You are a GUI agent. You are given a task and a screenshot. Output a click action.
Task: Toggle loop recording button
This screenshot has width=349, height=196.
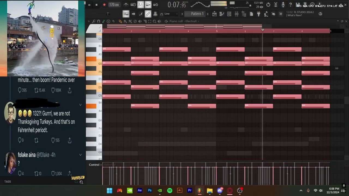155,5
